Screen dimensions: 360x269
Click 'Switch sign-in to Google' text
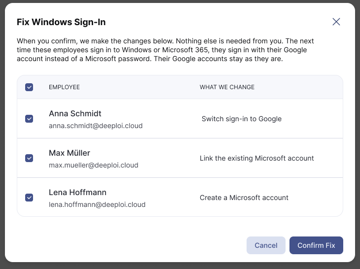pos(242,119)
